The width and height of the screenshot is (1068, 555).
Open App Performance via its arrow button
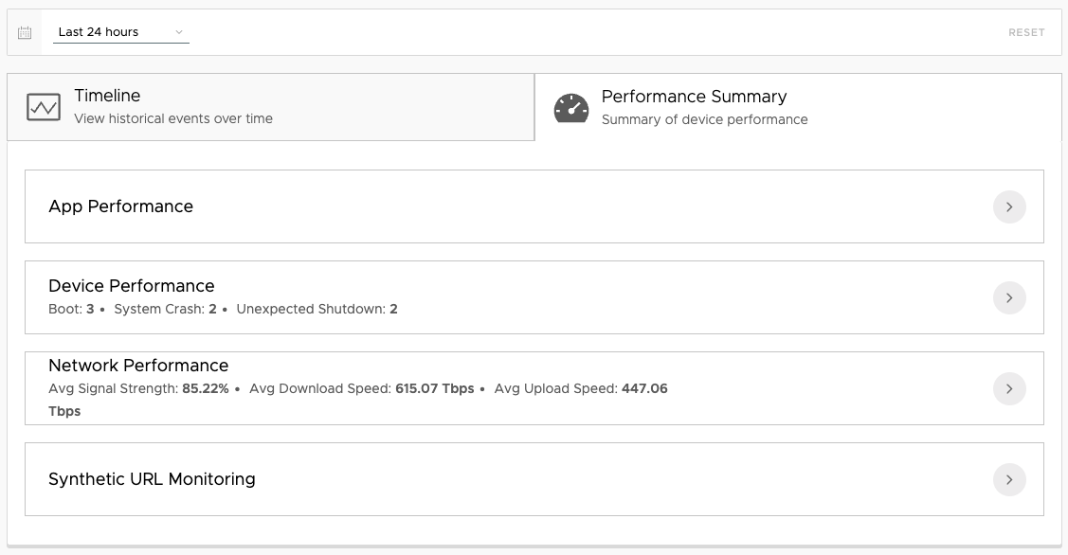tap(1009, 206)
